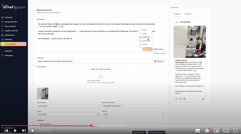Open the Statistiken page
This screenshot has width=241, height=134.
click(8, 39)
